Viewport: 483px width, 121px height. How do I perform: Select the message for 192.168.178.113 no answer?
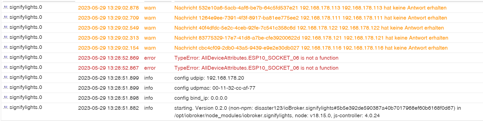pyautogui.click(x=310, y=8)
